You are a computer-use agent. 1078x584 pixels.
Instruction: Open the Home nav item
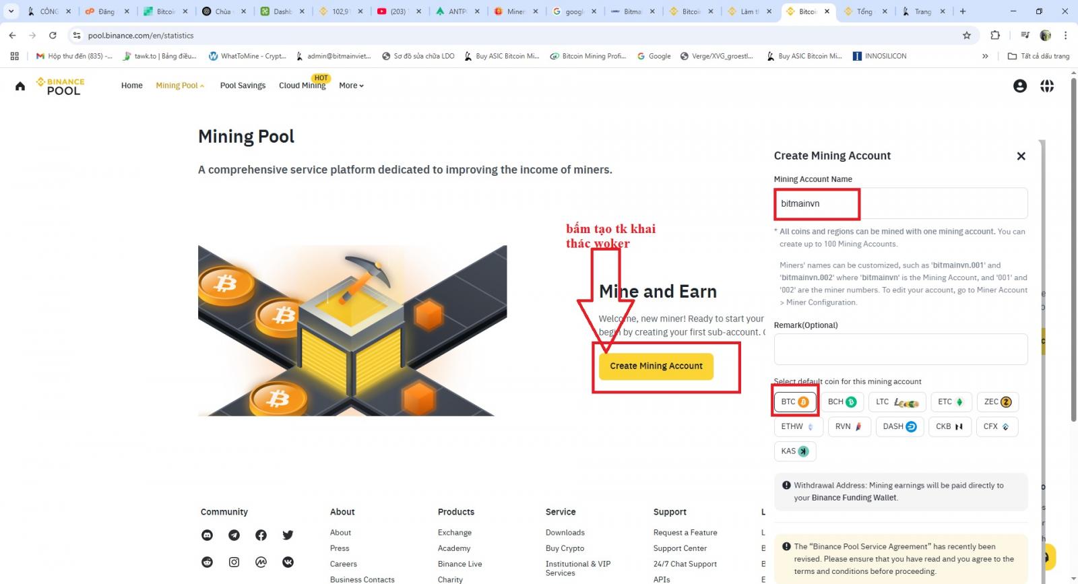(x=132, y=86)
